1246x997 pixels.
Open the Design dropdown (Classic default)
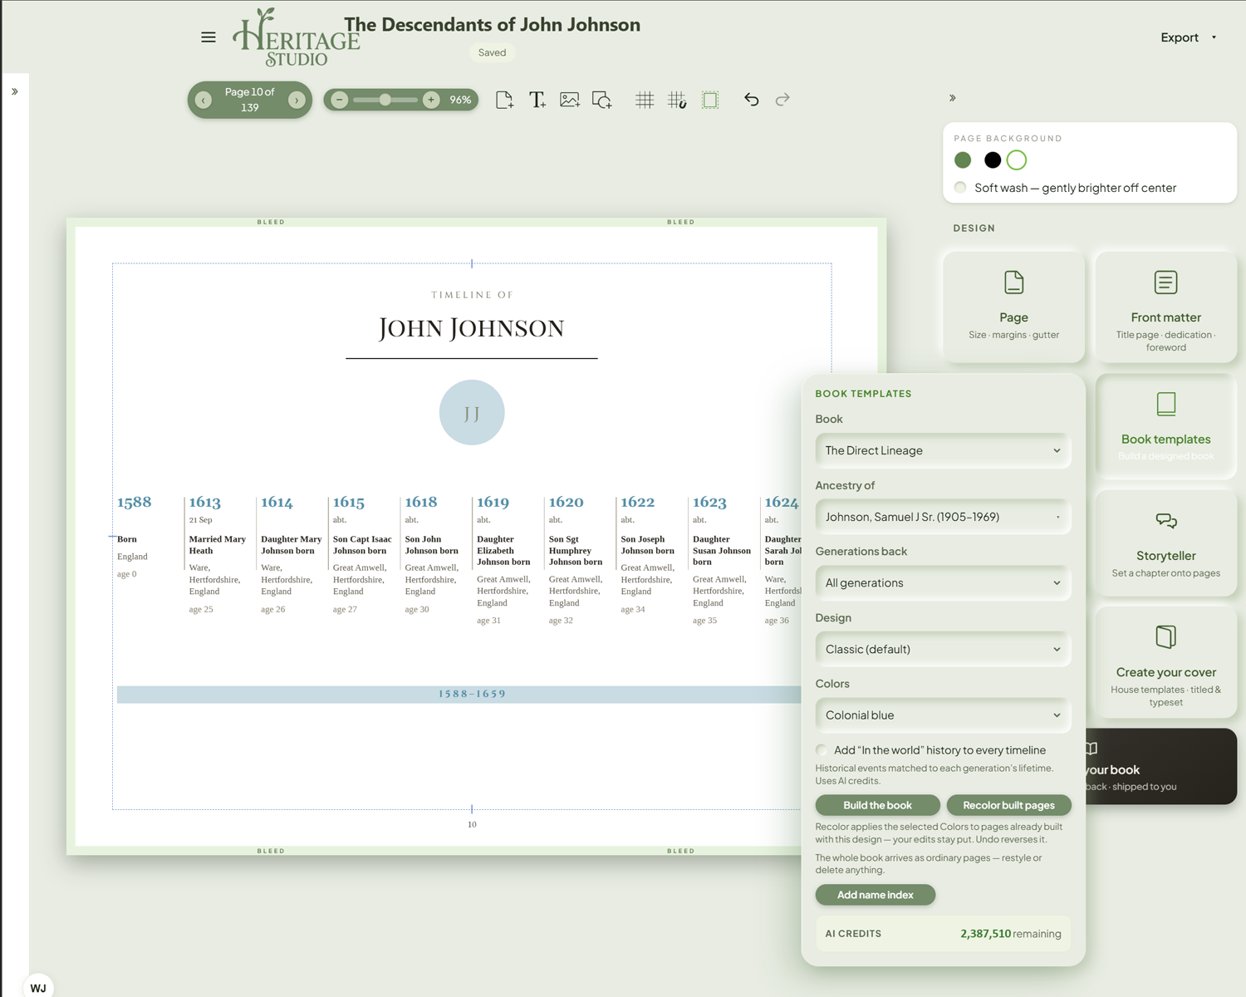943,649
